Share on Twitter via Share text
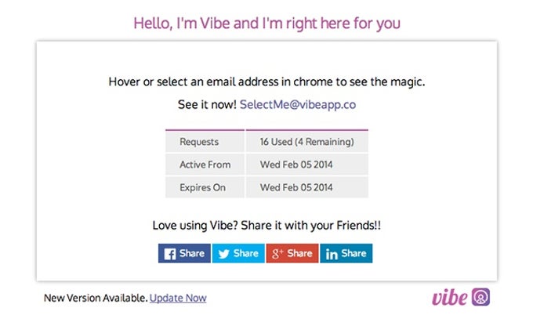The image size is (533, 333). [x=246, y=254]
